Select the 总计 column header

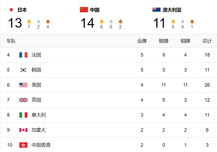click(x=207, y=41)
